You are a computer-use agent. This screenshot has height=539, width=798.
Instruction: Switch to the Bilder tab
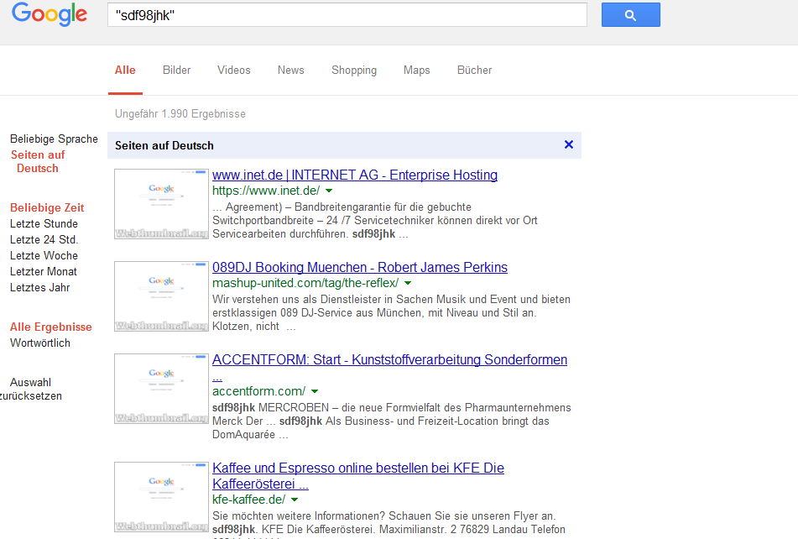pyautogui.click(x=176, y=71)
